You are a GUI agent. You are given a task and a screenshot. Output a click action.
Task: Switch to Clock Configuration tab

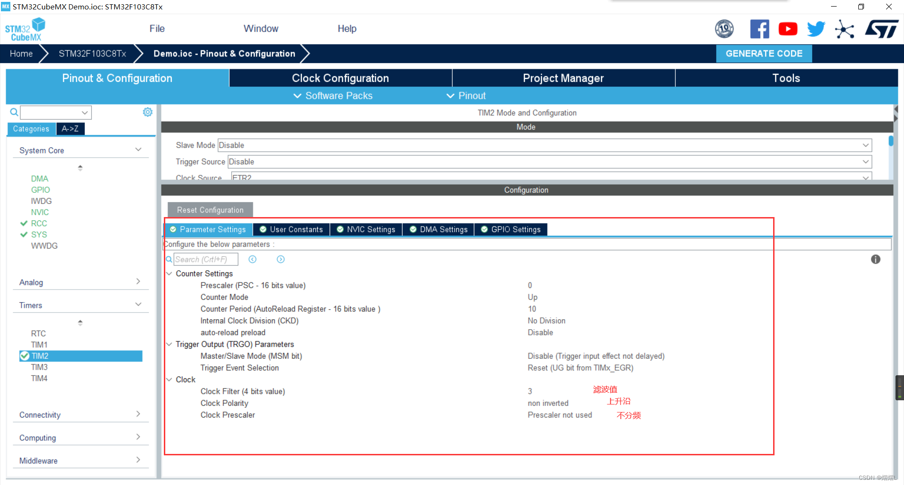340,78
